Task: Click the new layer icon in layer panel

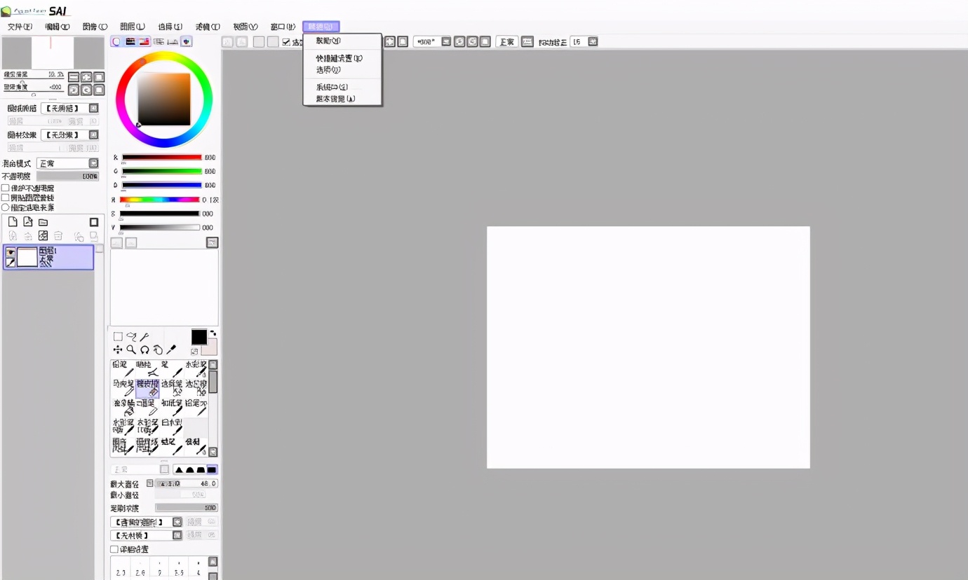Action: 13,222
